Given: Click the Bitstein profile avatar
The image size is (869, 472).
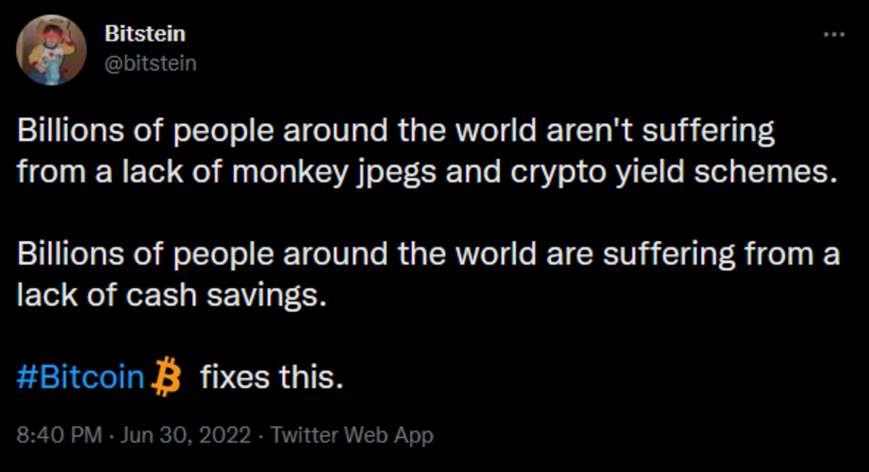Looking at the screenshot, I should point(52,49).
